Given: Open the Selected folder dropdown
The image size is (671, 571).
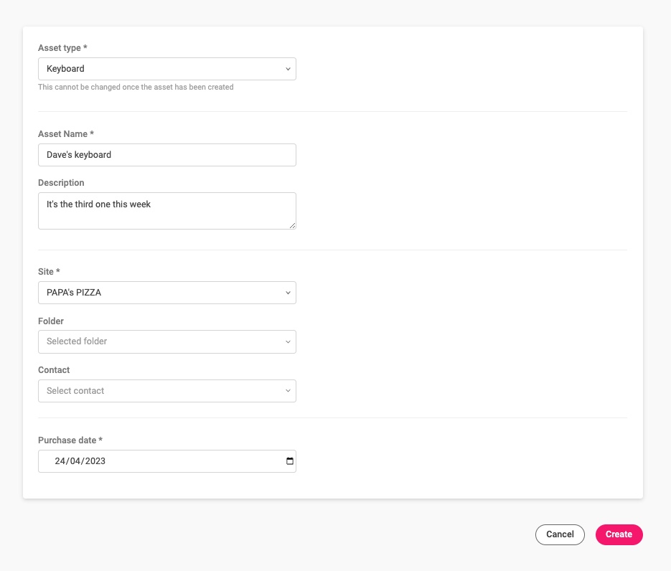Looking at the screenshot, I should 165,341.
